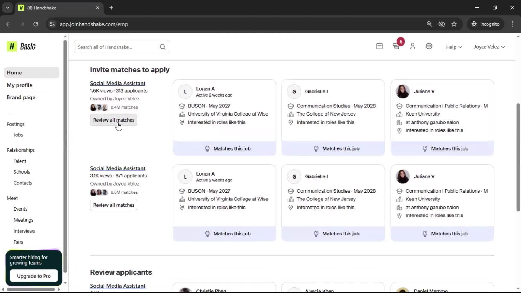Click University of Virginia College at Wise, first row

pos(228,114)
